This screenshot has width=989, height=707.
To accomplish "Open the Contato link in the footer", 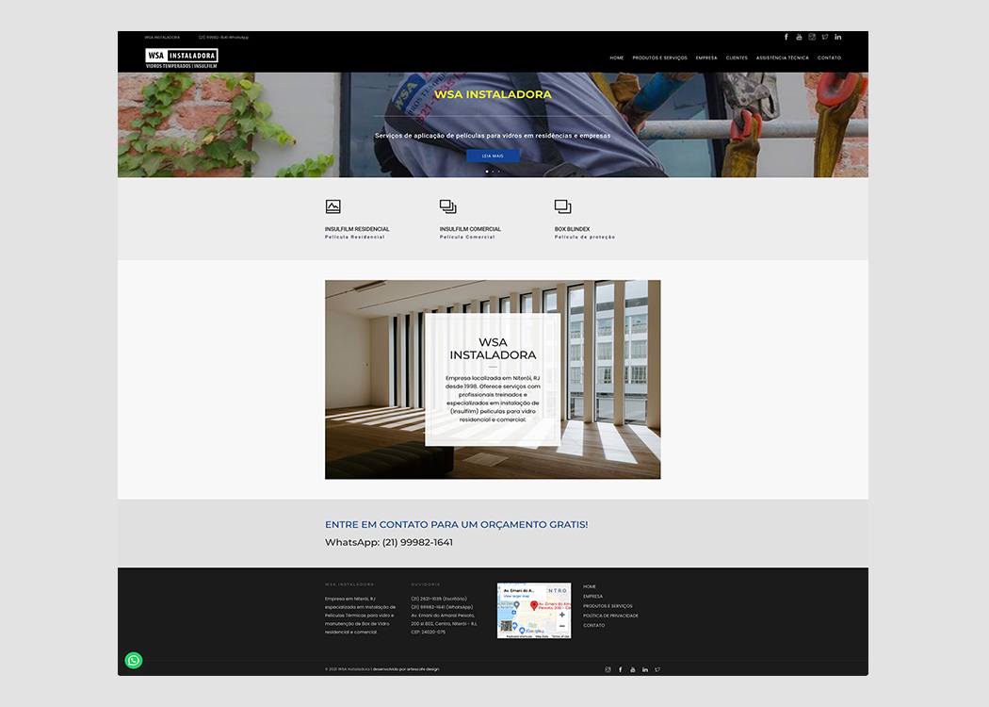I will pyautogui.click(x=594, y=626).
